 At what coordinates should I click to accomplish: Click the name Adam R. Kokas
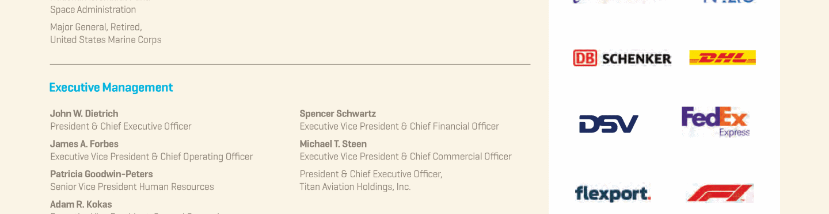[81, 204]
